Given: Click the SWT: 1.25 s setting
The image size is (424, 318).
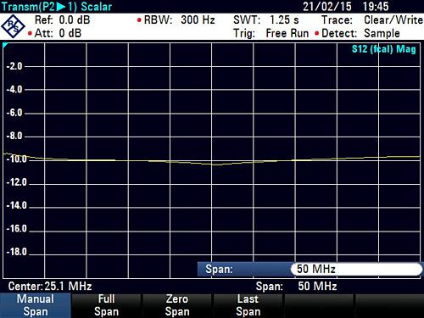Looking at the screenshot, I should [x=266, y=20].
